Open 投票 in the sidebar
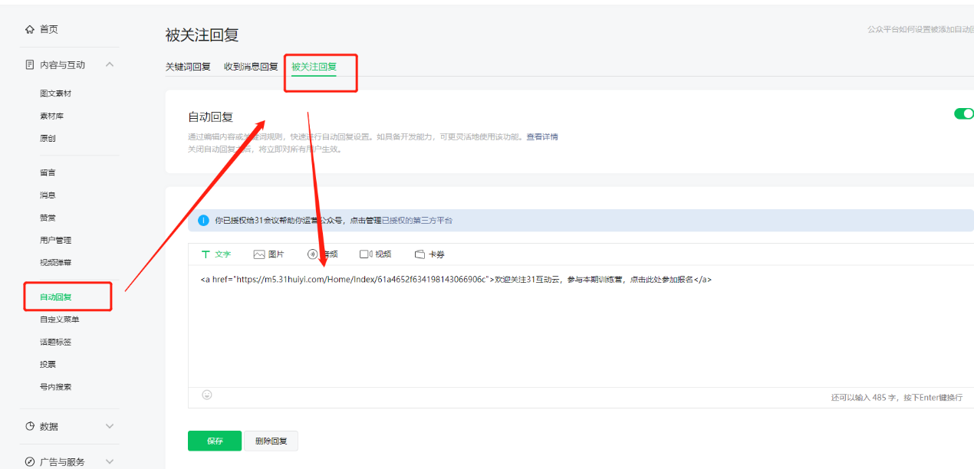 click(x=48, y=364)
